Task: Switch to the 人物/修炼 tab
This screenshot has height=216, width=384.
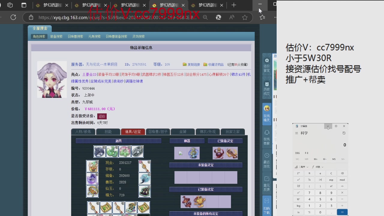Action: coord(83,132)
